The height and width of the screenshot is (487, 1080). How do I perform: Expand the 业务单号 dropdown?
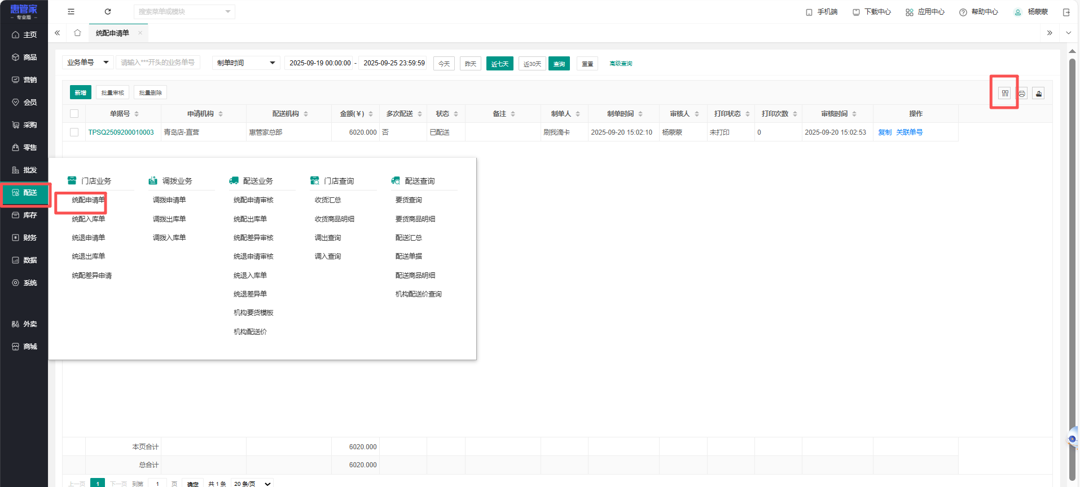pos(88,63)
